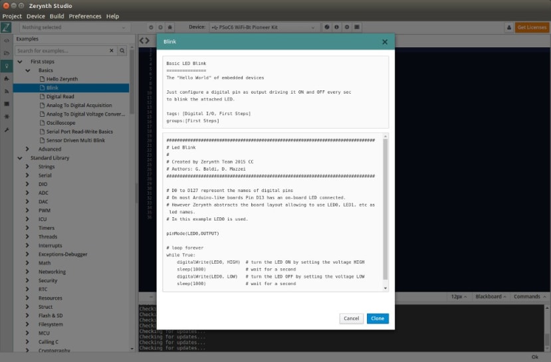Click the console output scrollbar
This screenshot has width=551, height=362.
pyautogui.click(x=547, y=340)
